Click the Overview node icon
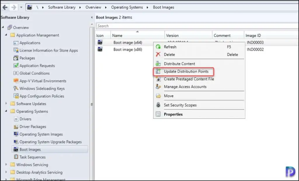Image resolution: width=299 pixels, height=181 pixels. [x=10, y=27]
